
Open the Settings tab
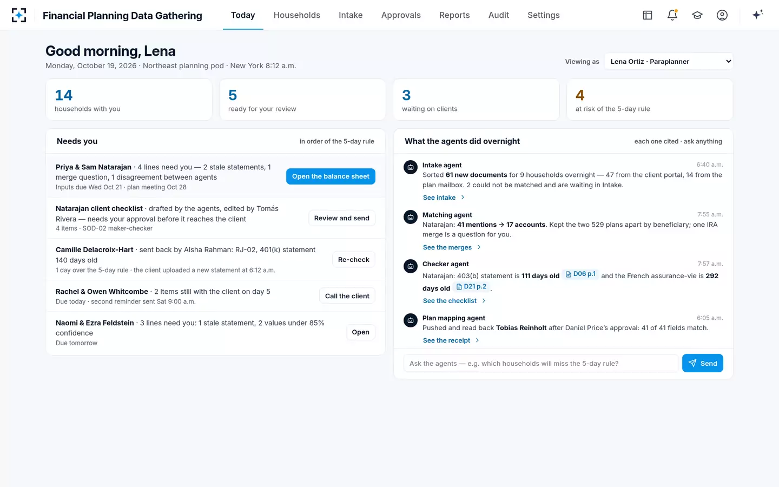[544, 15]
